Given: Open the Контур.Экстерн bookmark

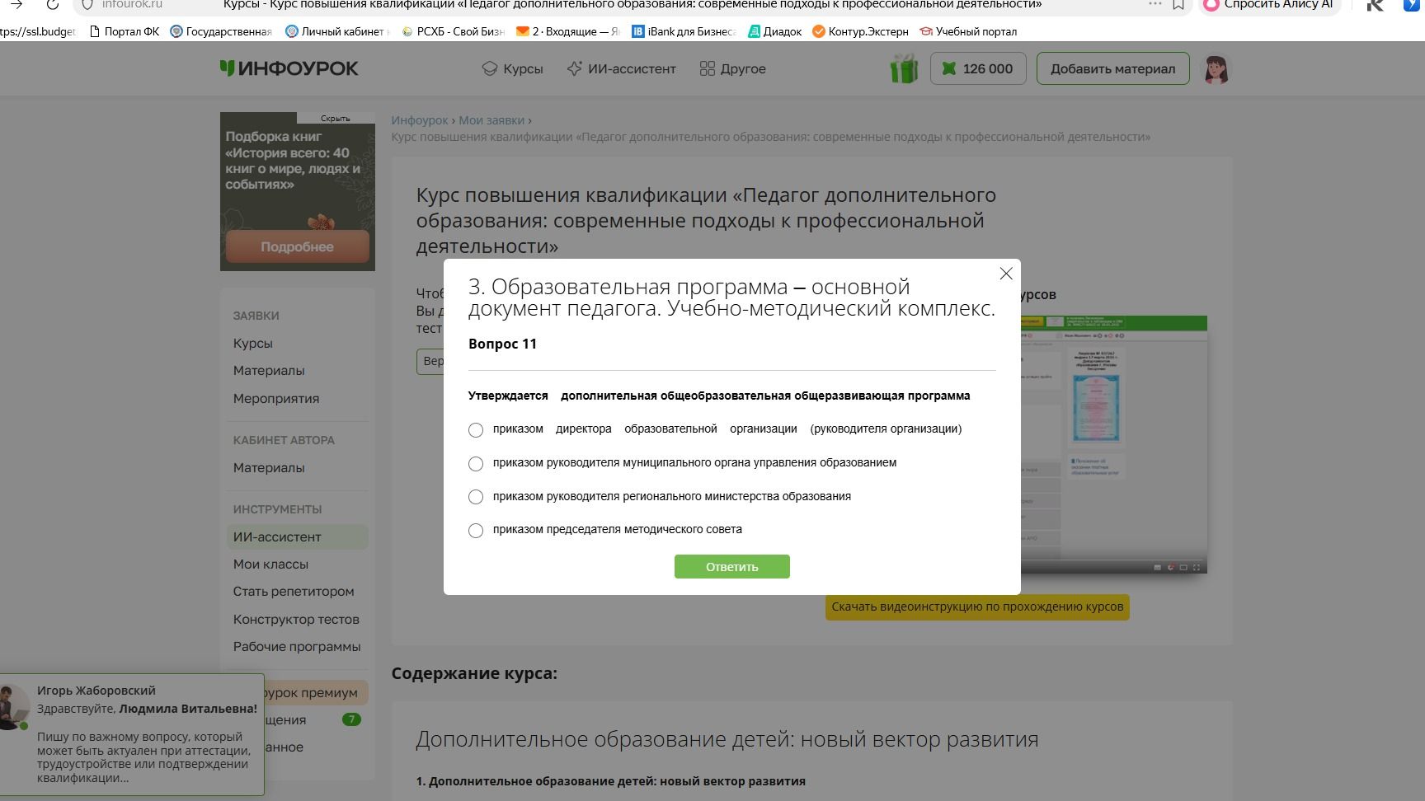Looking at the screenshot, I should tap(860, 31).
